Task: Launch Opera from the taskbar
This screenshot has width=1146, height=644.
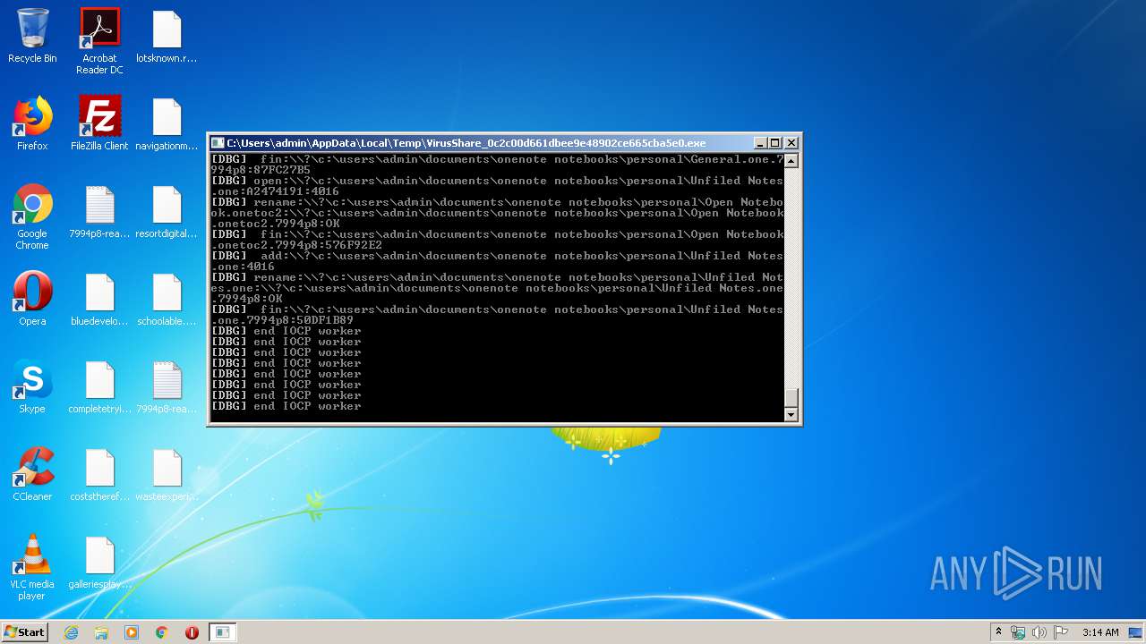Action: 192,632
